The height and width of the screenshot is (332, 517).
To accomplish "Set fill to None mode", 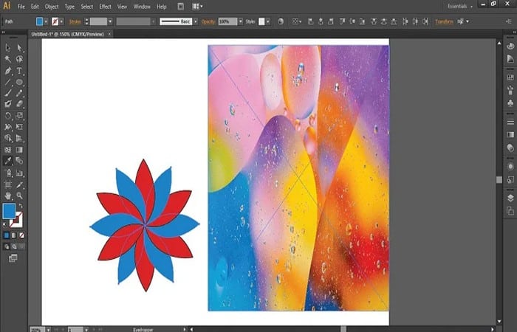I will pos(20,235).
